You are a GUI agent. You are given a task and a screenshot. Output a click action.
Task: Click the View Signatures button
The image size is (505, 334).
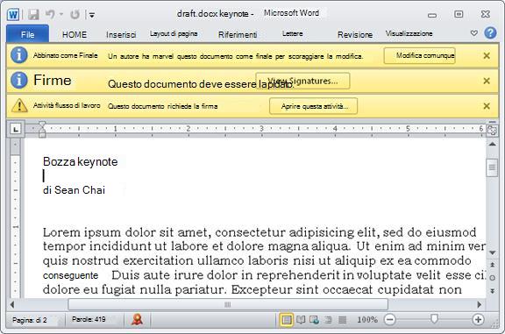point(302,81)
